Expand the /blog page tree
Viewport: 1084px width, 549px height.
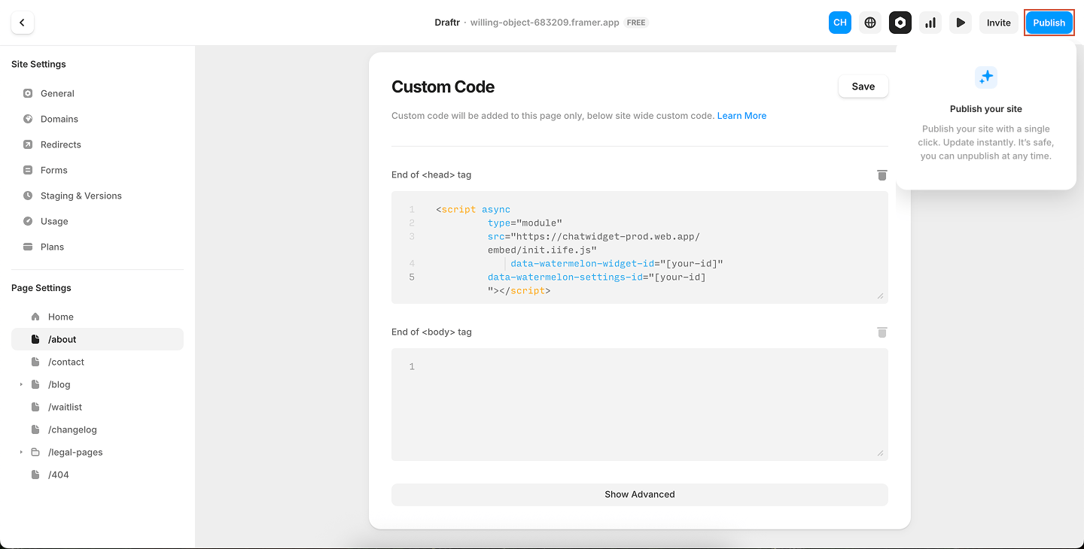pyautogui.click(x=21, y=384)
